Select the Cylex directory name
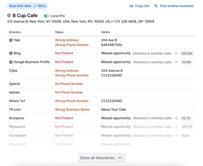203x166 pixels. (13, 71)
